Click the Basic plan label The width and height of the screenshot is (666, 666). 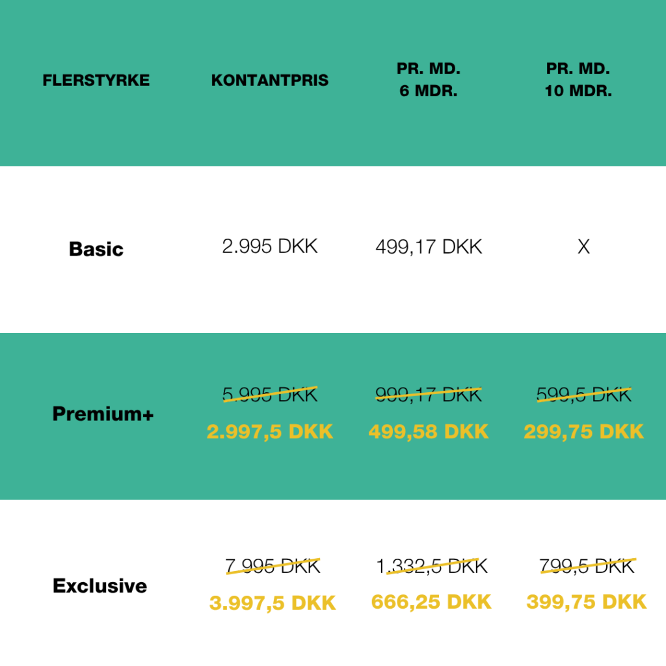[x=96, y=249]
